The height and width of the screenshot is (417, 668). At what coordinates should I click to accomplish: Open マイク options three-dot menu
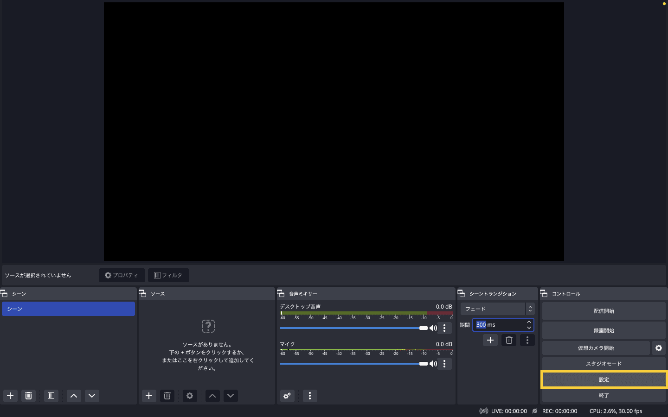click(444, 364)
